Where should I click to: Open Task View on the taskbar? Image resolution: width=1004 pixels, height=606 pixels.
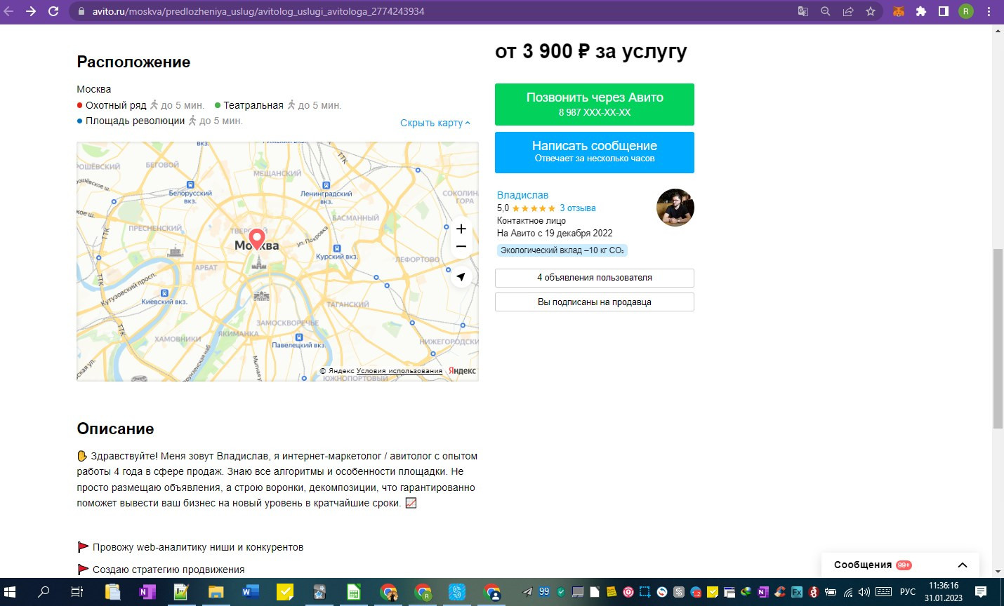pos(77,592)
